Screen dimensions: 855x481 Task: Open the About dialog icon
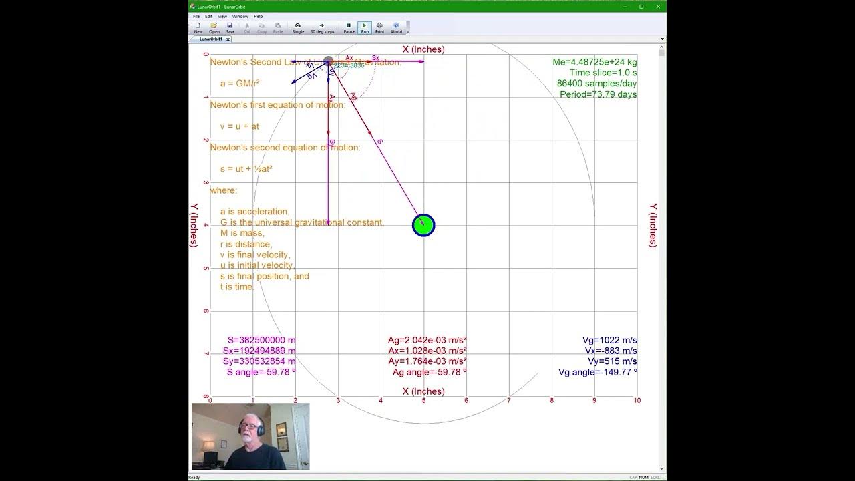click(x=396, y=27)
